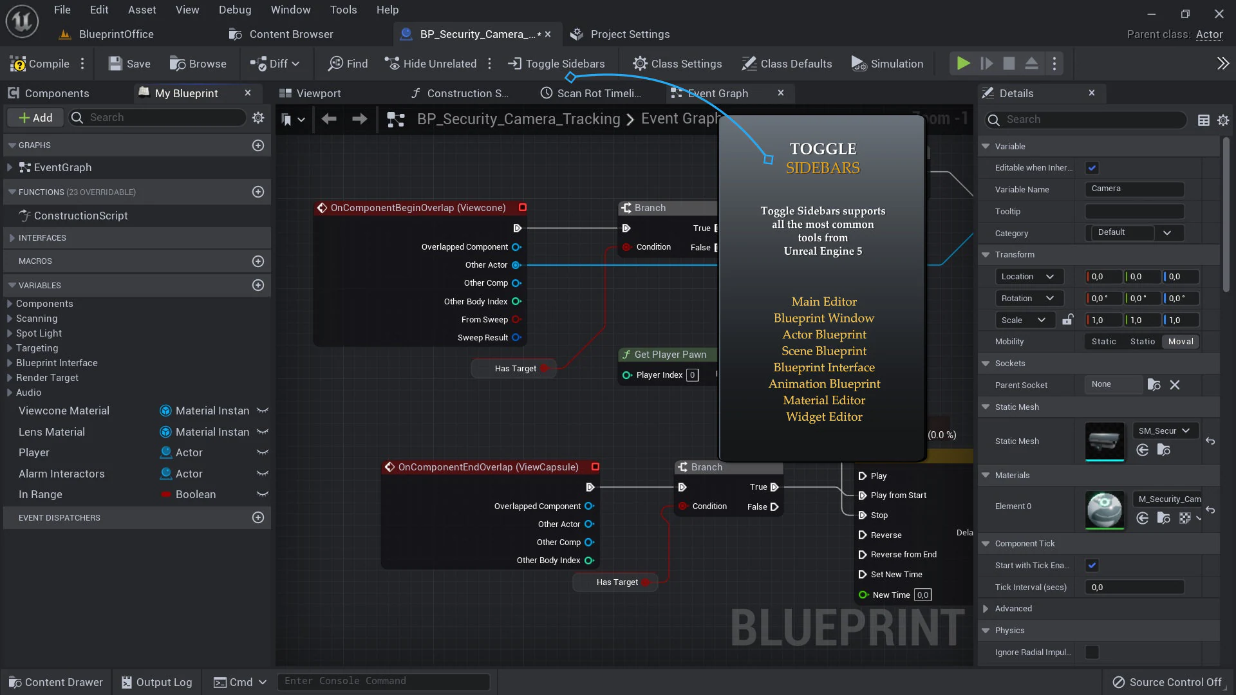This screenshot has width=1236, height=695.
Task: Toggle In Range variable visibility eye
Action: [x=262, y=494]
